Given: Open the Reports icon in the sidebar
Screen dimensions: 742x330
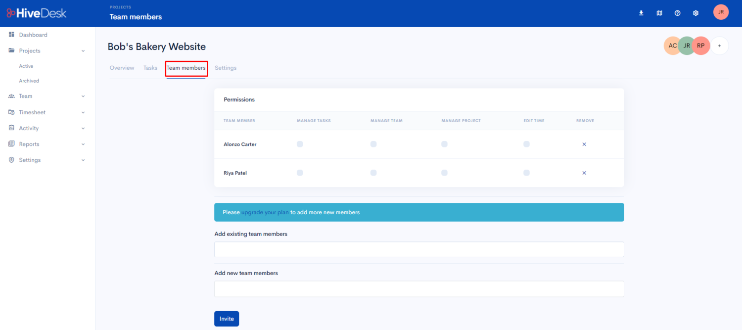Looking at the screenshot, I should click(11, 144).
